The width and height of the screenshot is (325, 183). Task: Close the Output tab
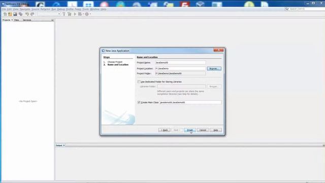coord(64,145)
